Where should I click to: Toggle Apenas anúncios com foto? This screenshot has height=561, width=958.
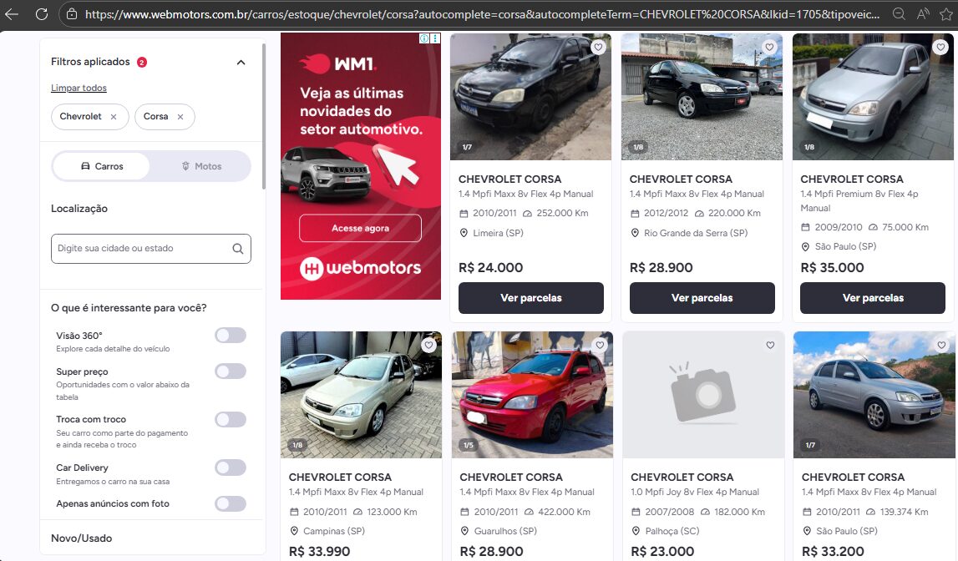pos(231,503)
